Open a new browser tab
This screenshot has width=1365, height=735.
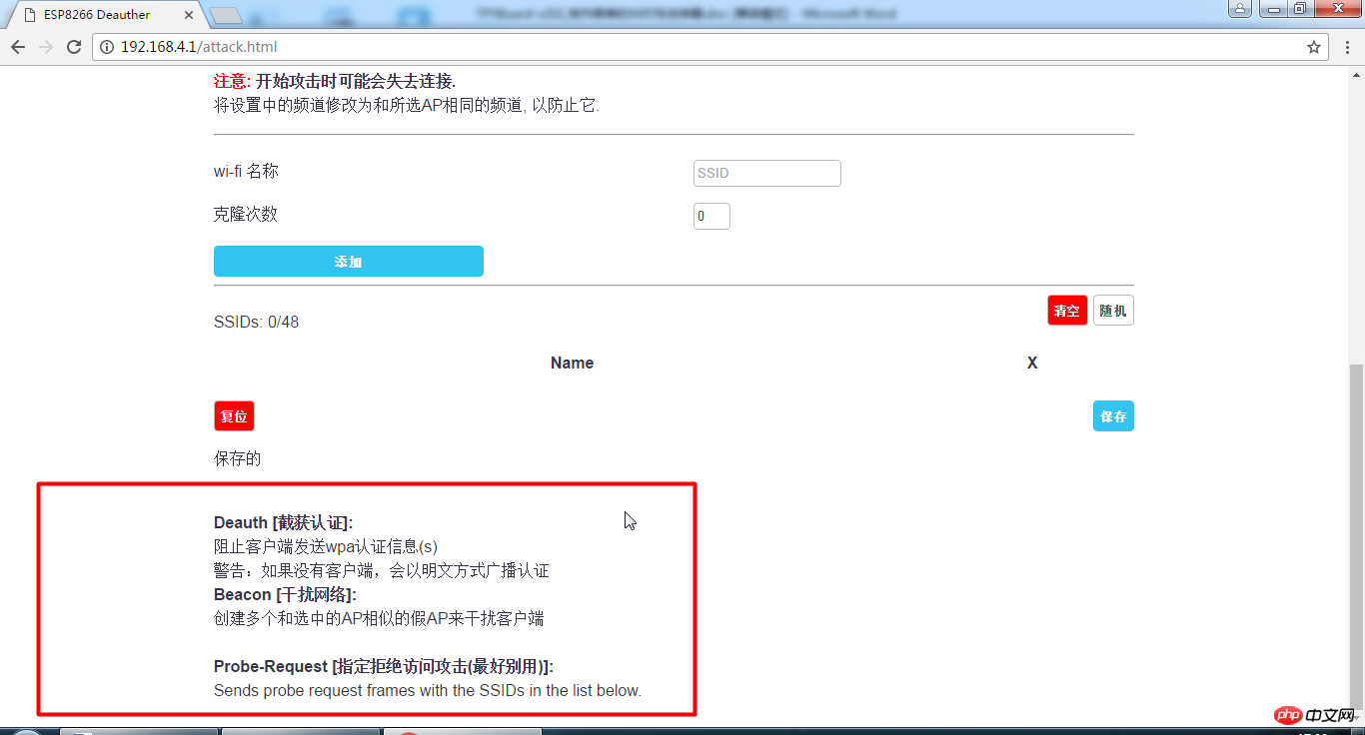click(x=227, y=15)
